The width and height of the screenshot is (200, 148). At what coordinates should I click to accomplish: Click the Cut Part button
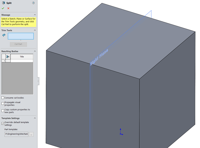coord(18,44)
